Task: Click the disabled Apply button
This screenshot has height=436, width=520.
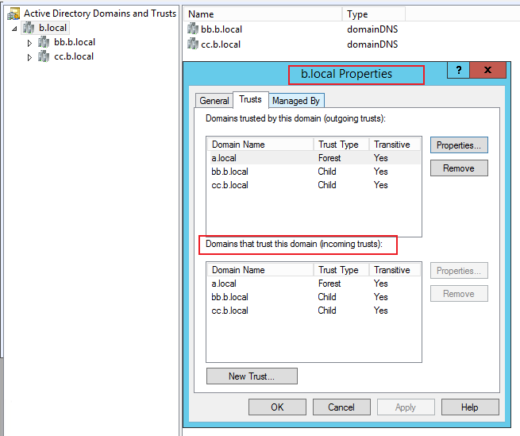Action: coord(406,407)
